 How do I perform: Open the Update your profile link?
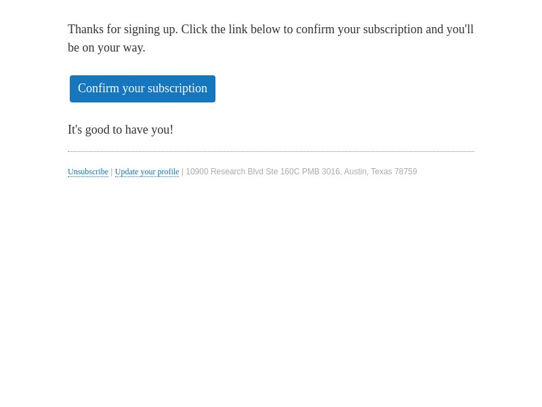tap(147, 172)
